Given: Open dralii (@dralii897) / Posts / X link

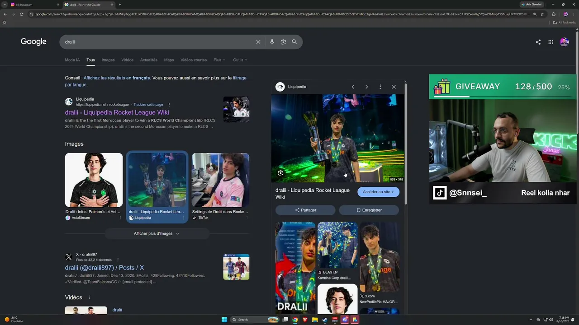Looking at the screenshot, I should 104,268.
